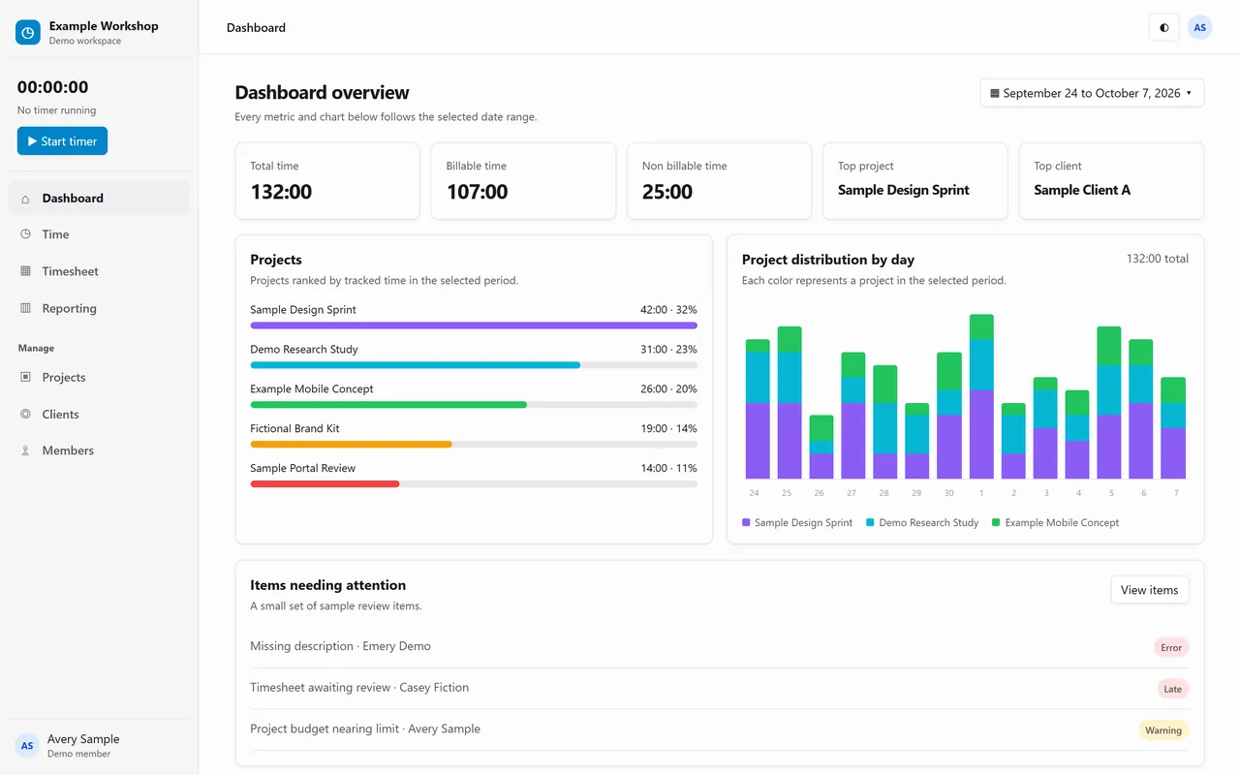Open Projects under Manage
Viewport: 1240px width, 775px height.
point(99,377)
